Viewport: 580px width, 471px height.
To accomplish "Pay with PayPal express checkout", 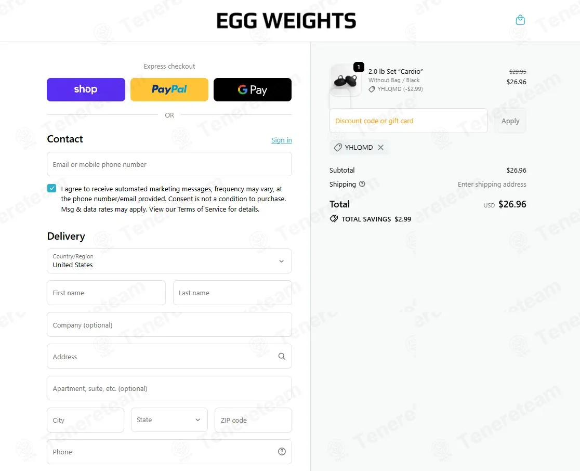I will click(x=169, y=89).
